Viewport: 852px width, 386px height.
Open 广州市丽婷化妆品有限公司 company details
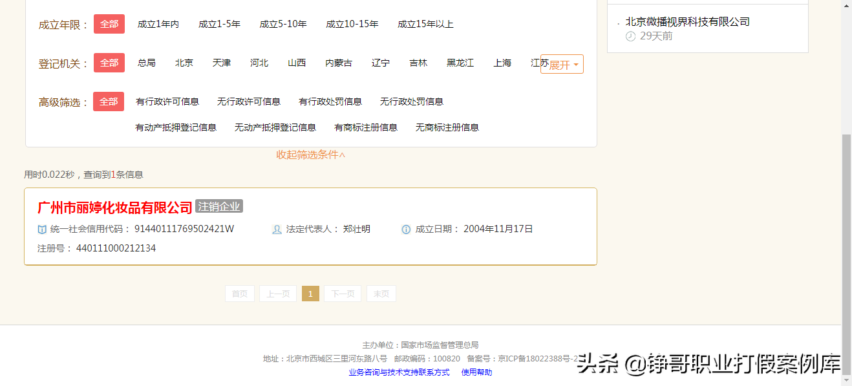coord(115,207)
